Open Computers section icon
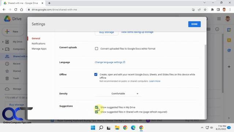The width and height of the screenshot is (234, 132). [7, 49]
